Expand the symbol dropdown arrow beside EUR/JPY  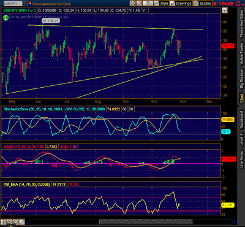click(25, 3)
